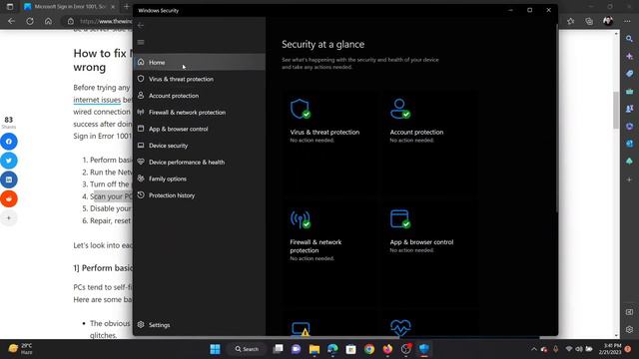Open the weather widget on the taskbar

(x=20, y=349)
